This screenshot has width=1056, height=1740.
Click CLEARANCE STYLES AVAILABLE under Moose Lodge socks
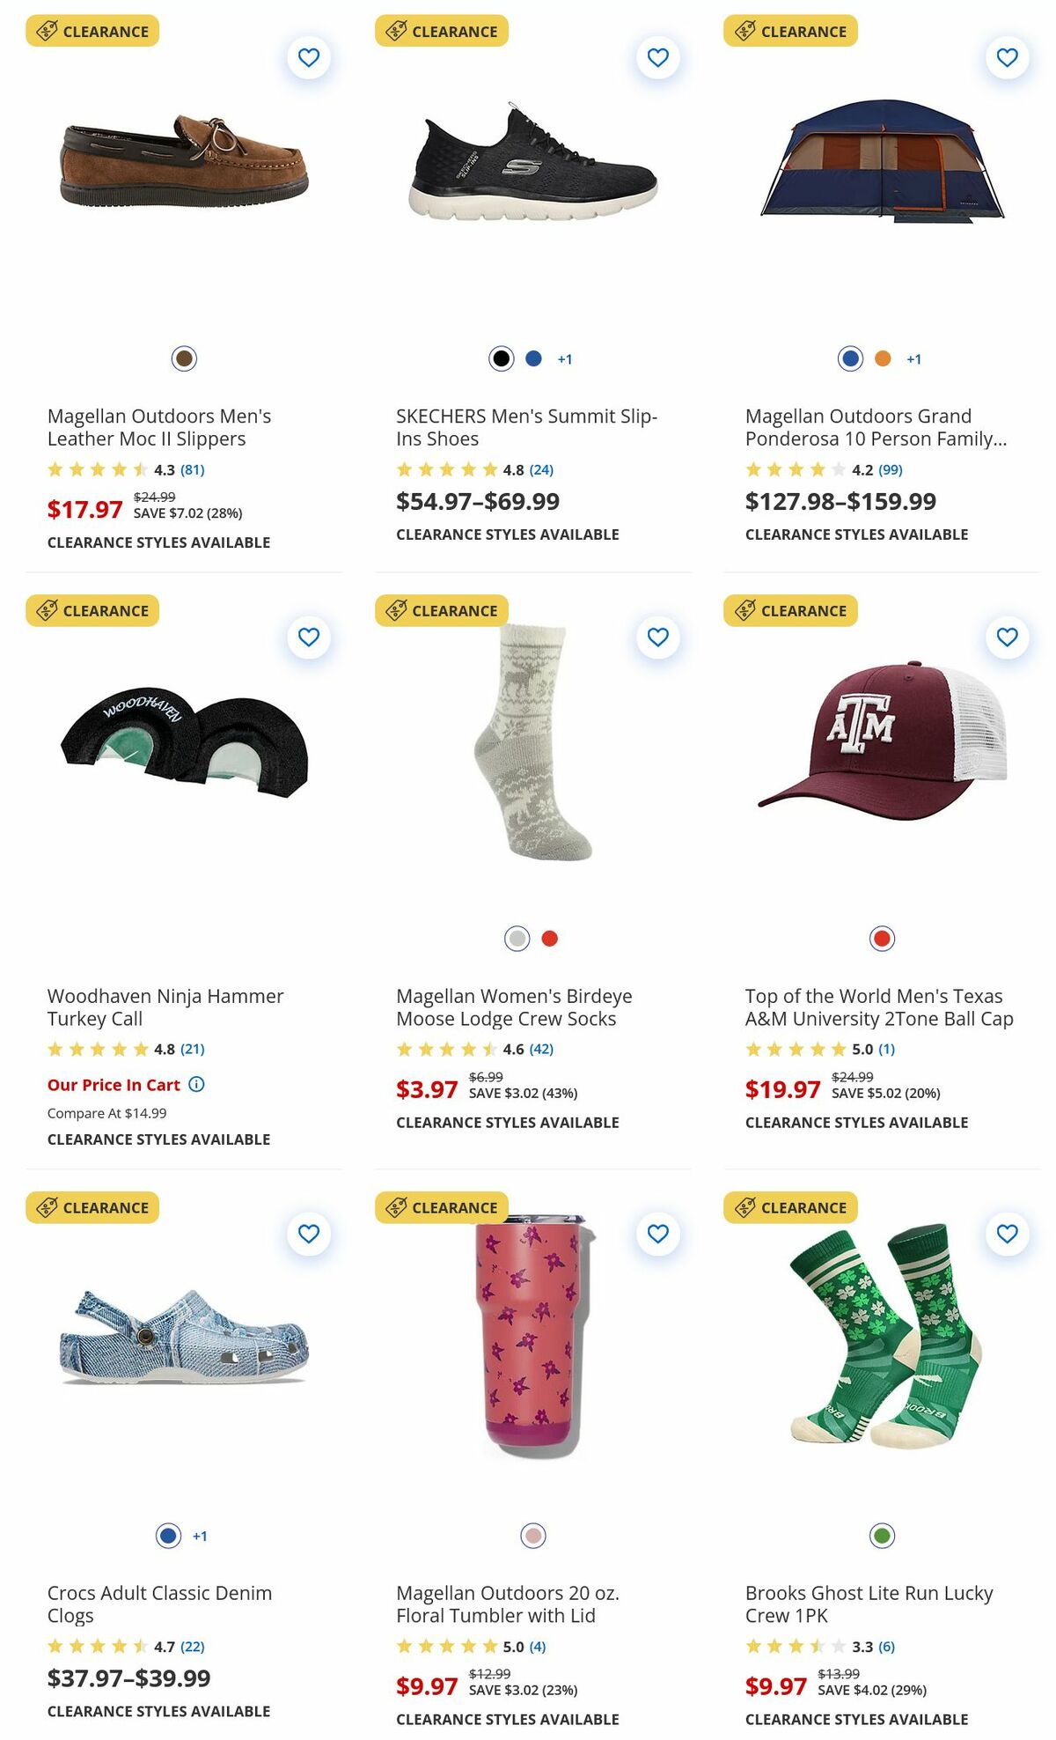click(x=508, y=1122)
